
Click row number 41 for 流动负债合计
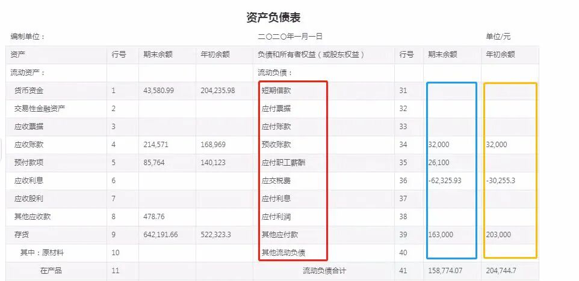(x=403, y=271)
